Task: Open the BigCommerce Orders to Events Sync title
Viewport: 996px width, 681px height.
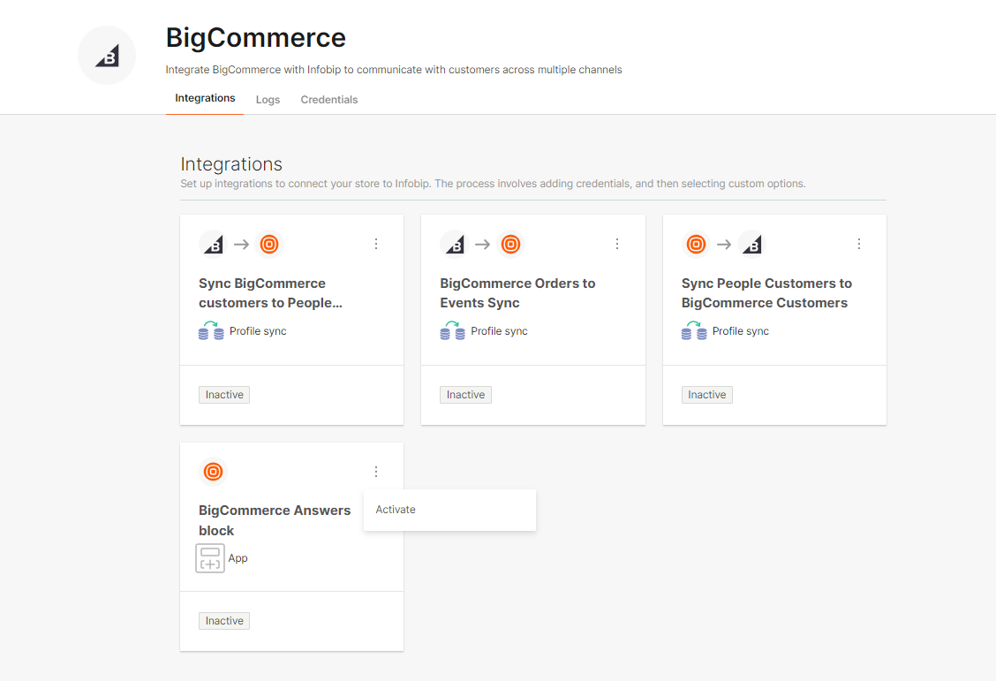Action: click(x=517, y=293)
